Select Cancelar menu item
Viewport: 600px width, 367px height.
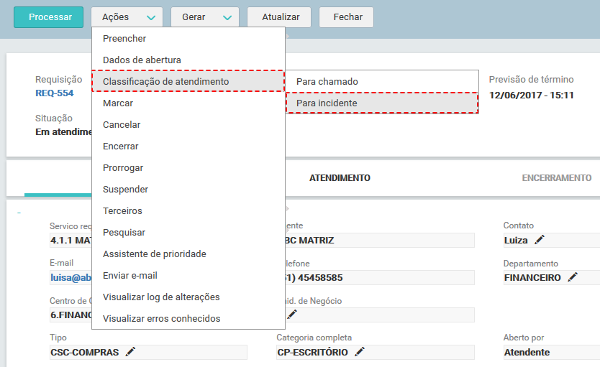188,124
